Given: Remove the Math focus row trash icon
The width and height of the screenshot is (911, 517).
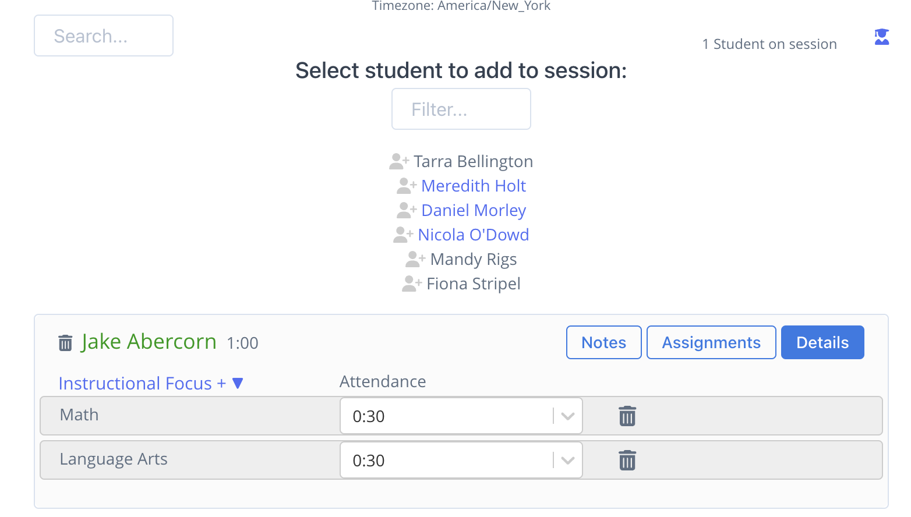Looking at the screenshot, I should 627,416.
